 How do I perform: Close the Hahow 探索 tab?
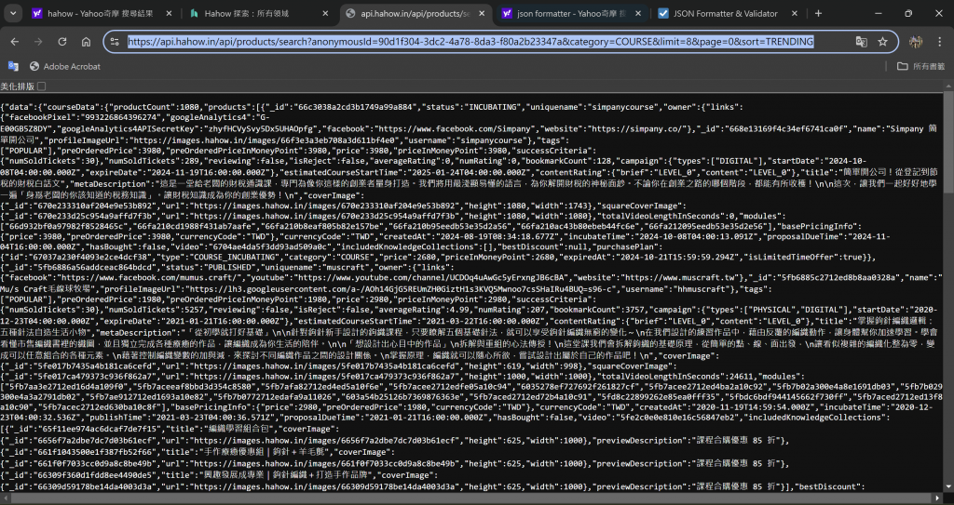click(326, 13)
